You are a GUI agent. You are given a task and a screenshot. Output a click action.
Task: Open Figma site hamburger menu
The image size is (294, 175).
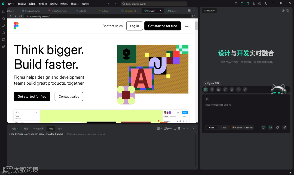187,26
